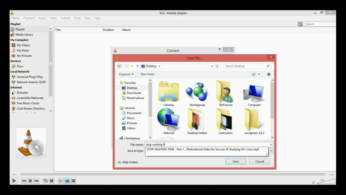Select the wordpress-4.8.2 folder
The height and width of the screenshot is (195, 346).
click(254, 121)
